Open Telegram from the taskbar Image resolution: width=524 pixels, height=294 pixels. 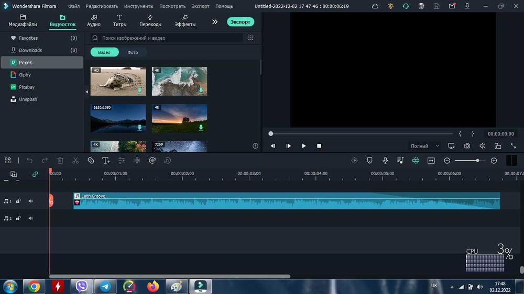[105, 286]
